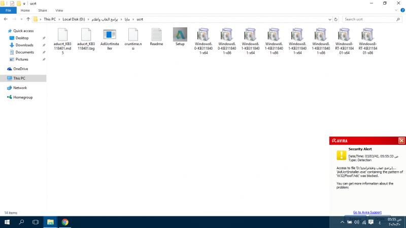Open Explorer help question mark

(402, 10)
